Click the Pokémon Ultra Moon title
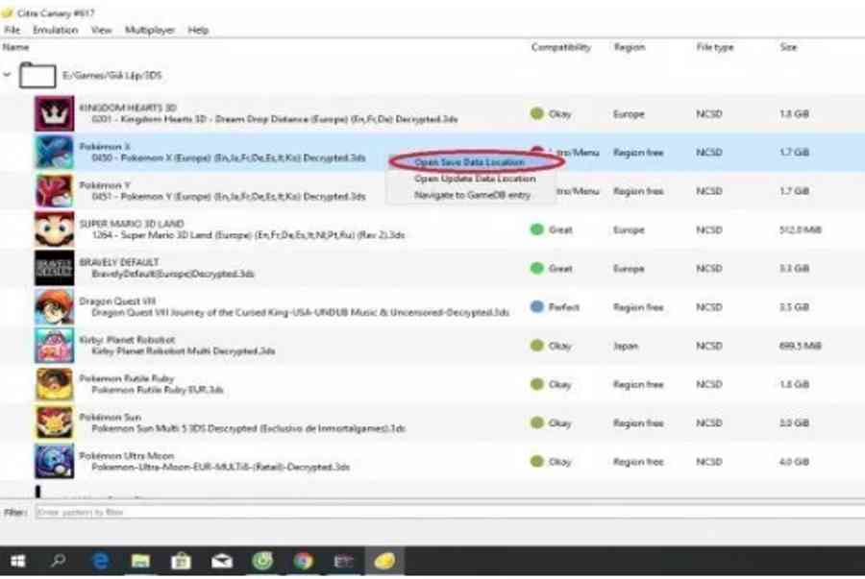865x579 pixels. [x=126, y=455]
